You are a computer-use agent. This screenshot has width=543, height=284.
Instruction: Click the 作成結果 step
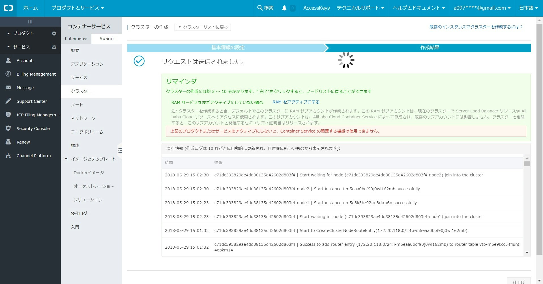tap(430, 48)
